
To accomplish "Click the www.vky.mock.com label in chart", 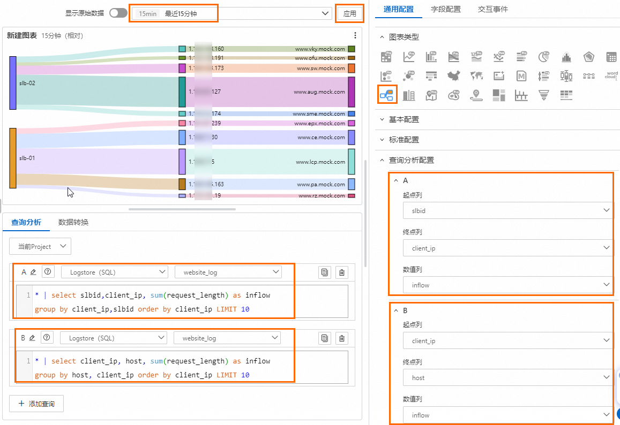I will pyautogui.click(x=320, y=49).
